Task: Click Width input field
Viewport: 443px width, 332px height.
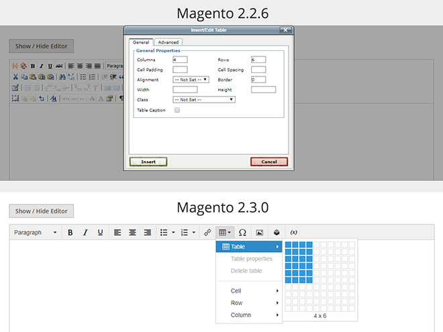Action: click(x=185, y=90)
